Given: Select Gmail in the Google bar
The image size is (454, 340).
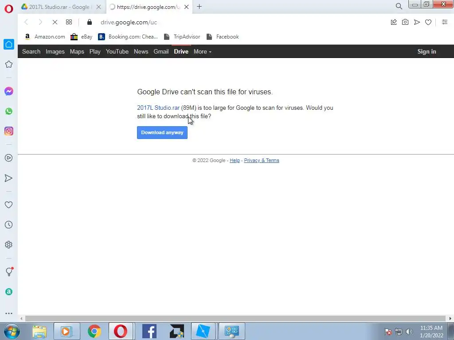Looking at the screenshot, I should (161, 51).
